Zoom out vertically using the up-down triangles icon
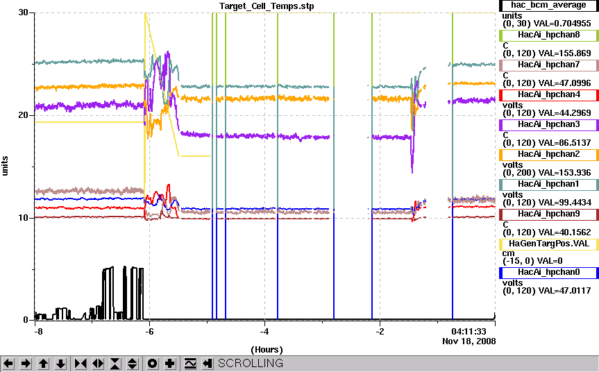 coord(133,363)
